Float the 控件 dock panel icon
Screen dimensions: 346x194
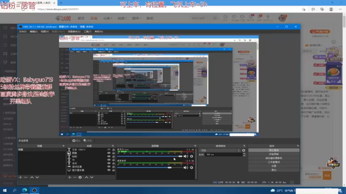298,146
